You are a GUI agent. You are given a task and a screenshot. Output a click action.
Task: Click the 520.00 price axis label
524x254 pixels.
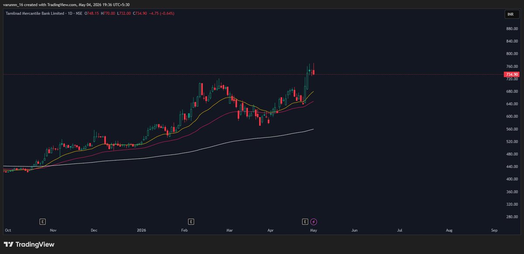[x=512, y=142]
